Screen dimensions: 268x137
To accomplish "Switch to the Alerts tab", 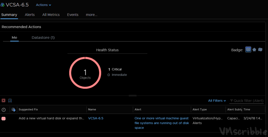I will (30, 15).
